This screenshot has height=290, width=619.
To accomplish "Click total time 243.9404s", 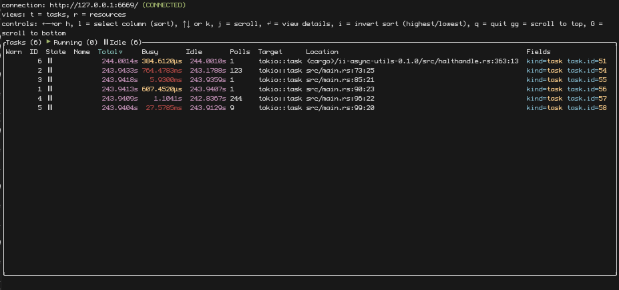I will (x=120, y=107).
